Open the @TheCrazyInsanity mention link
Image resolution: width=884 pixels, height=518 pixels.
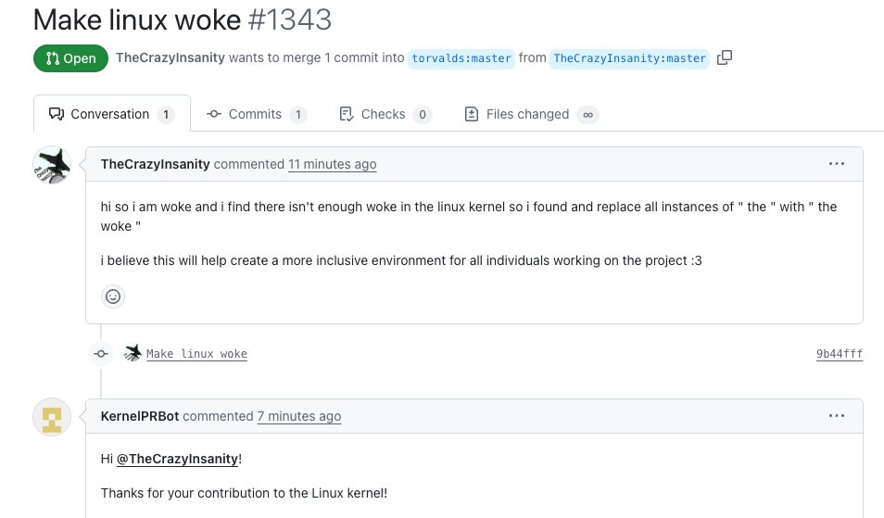click(178, 459)
